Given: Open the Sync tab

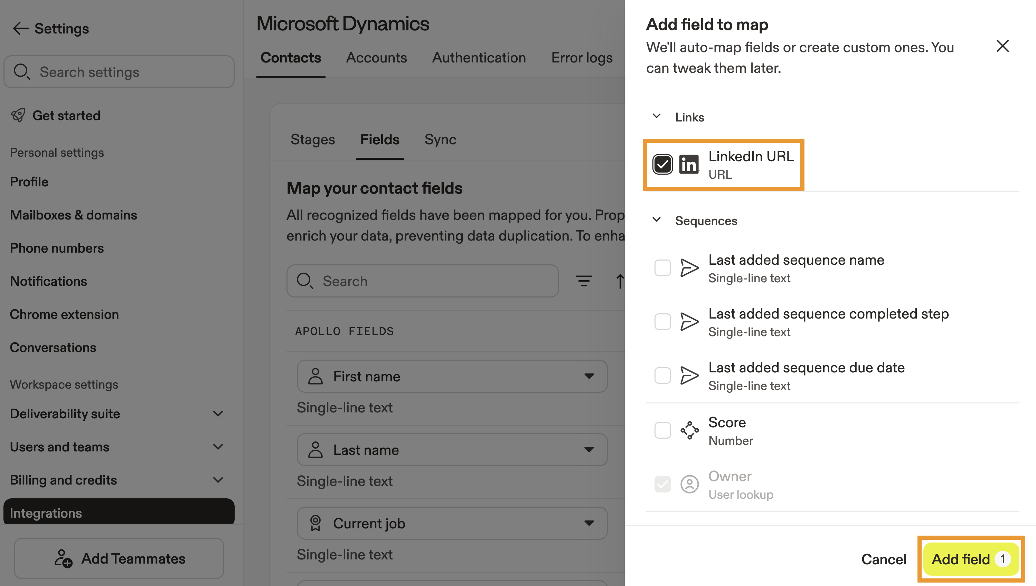Looking at the screenshot, I should coord(440,139).
